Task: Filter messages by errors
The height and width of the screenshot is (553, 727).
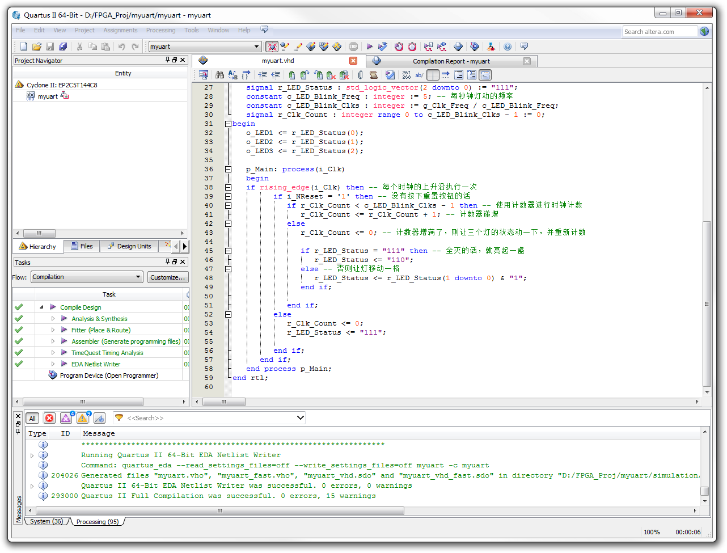Action: click(49, 419)
